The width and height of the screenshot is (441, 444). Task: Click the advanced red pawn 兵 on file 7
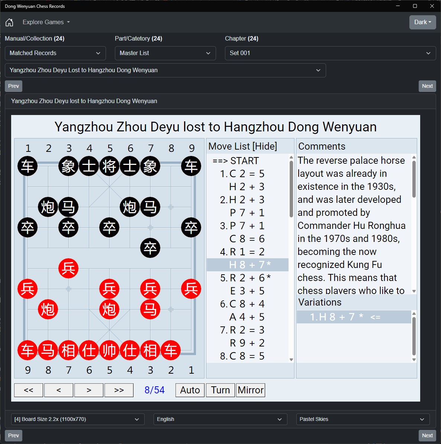coord(68,268)
